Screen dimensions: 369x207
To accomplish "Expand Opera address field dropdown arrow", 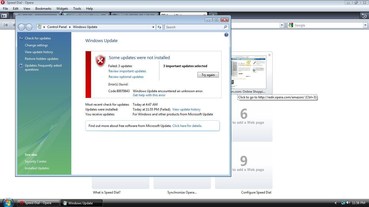I will pos(282,25).
